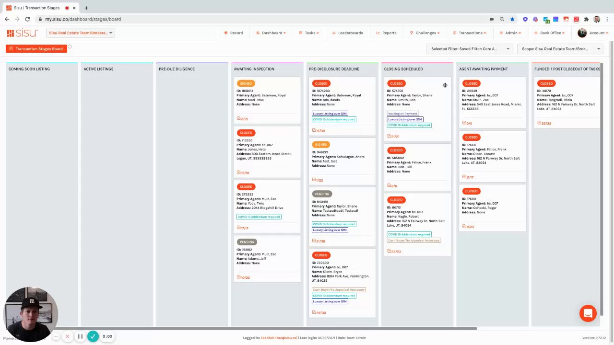Close the Sisu Transaction Stages tab
614x345 pixels.
click(74, 8)
